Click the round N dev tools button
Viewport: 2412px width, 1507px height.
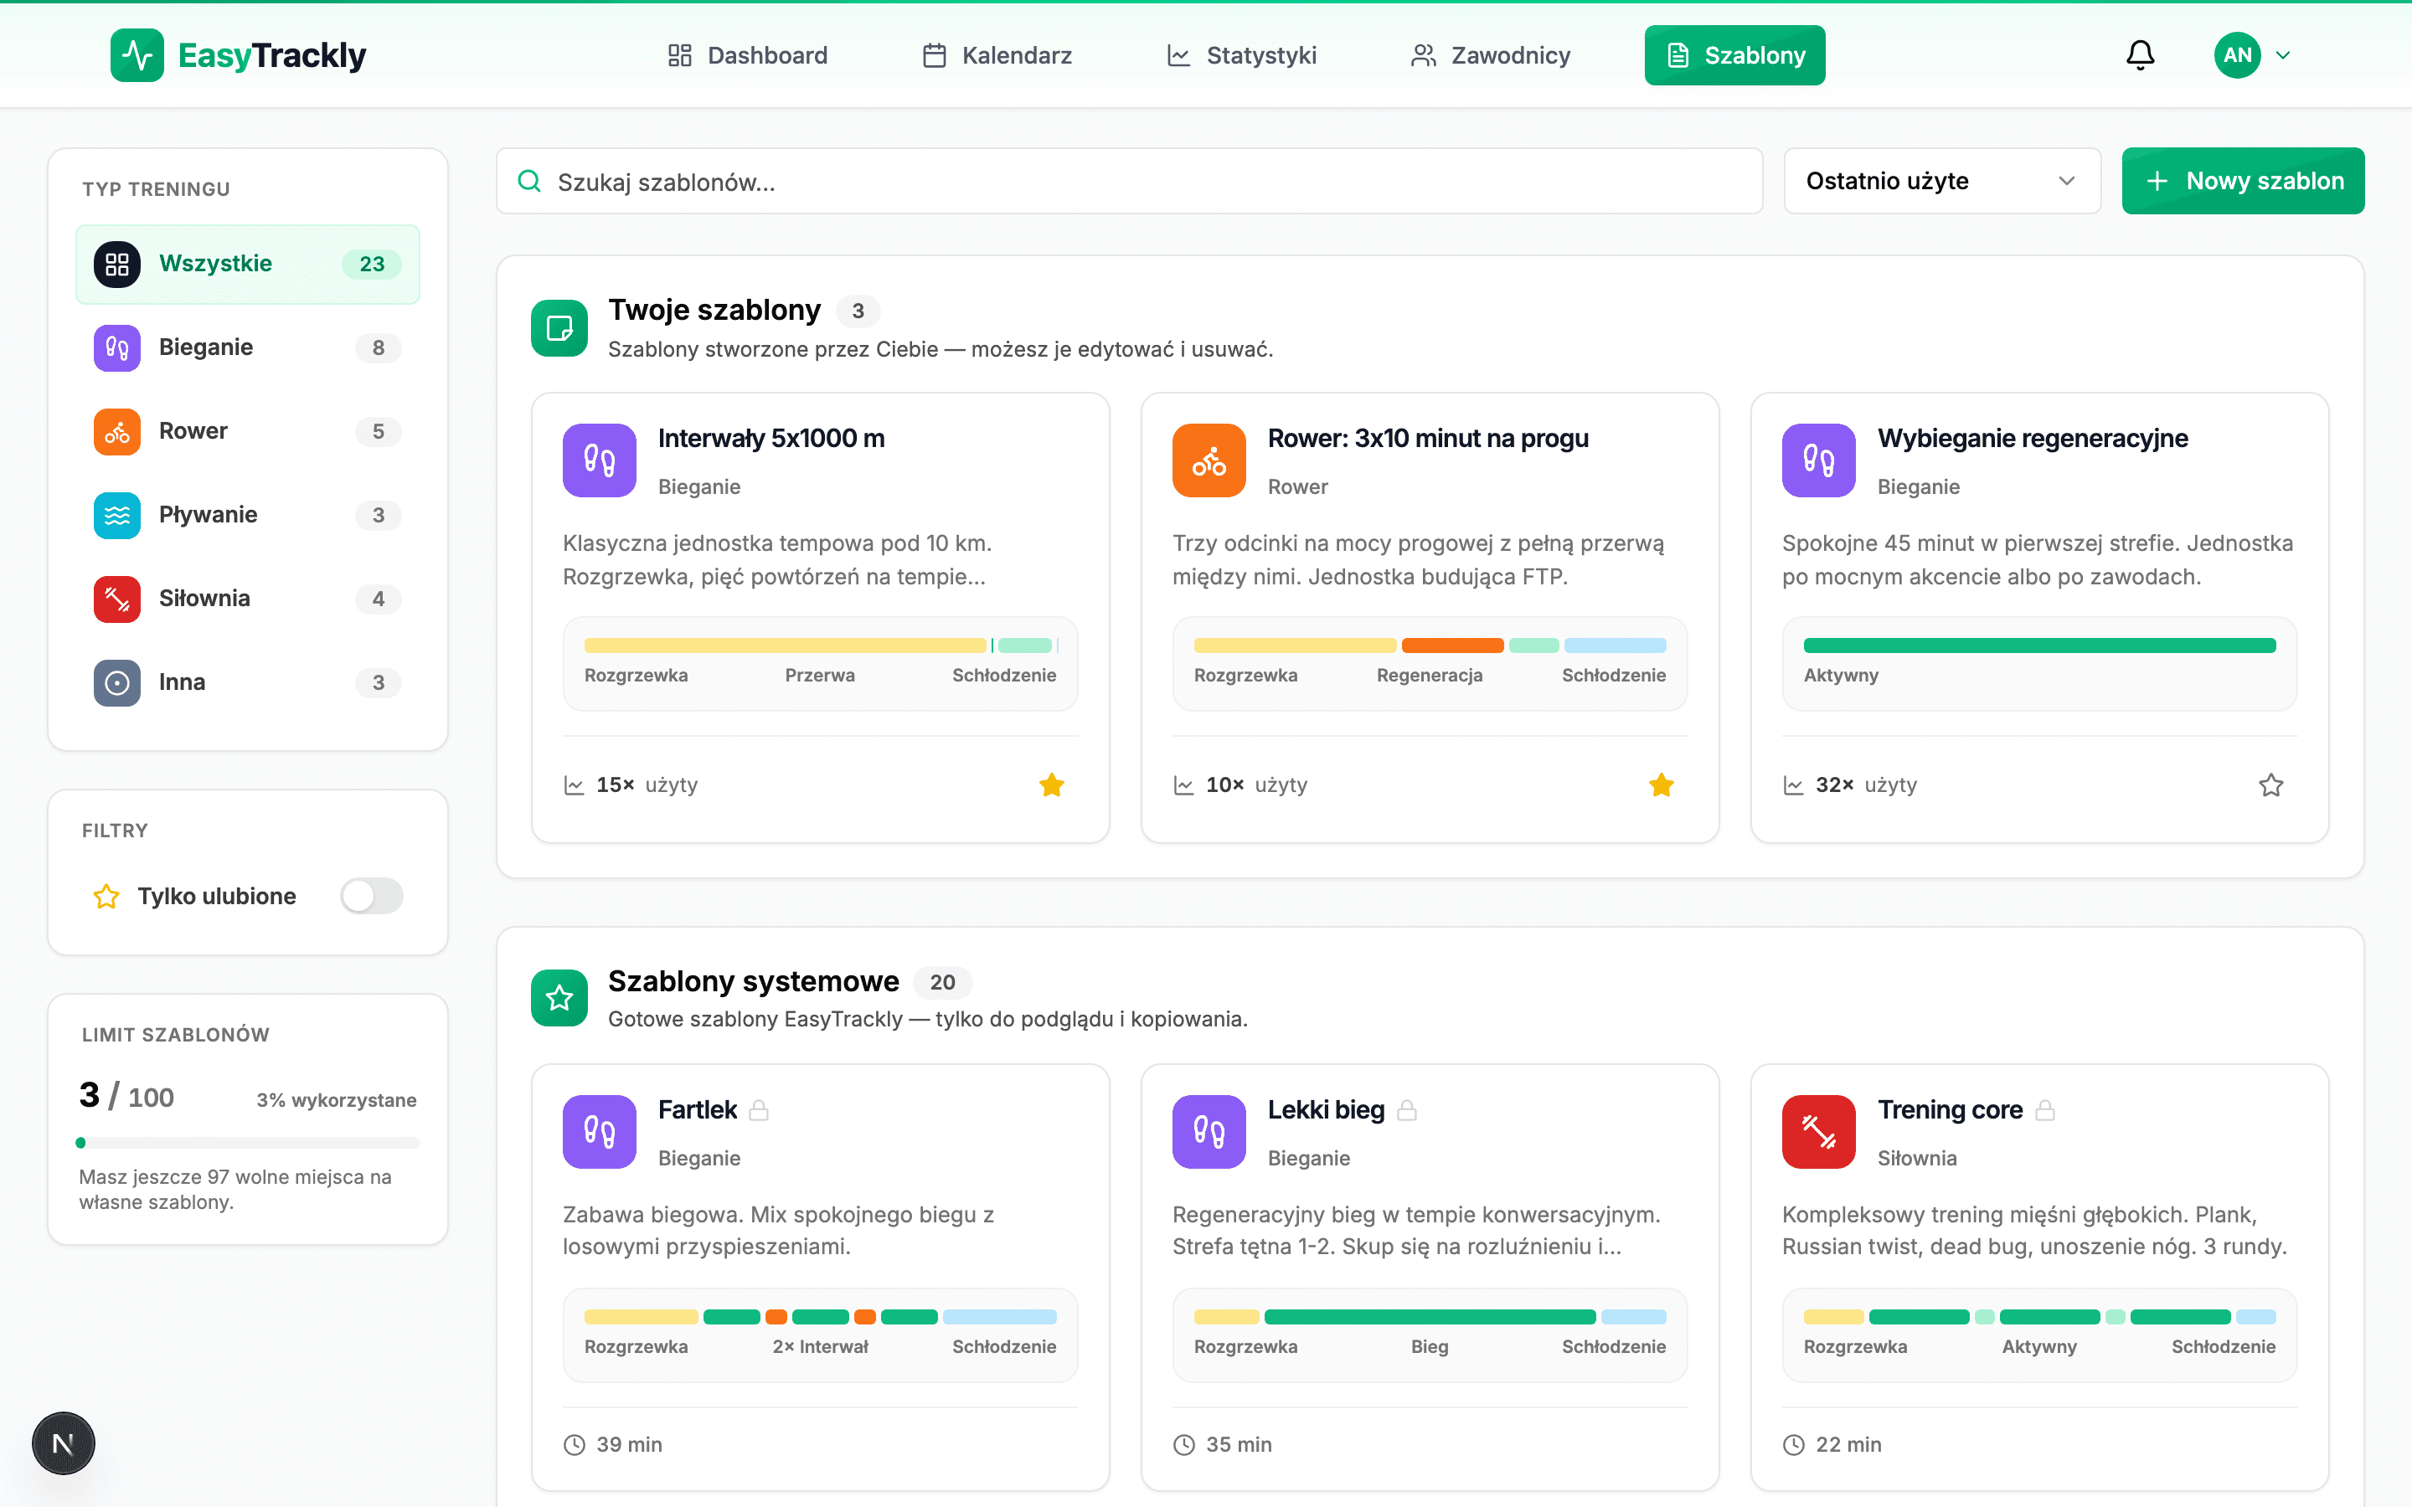63,1443
